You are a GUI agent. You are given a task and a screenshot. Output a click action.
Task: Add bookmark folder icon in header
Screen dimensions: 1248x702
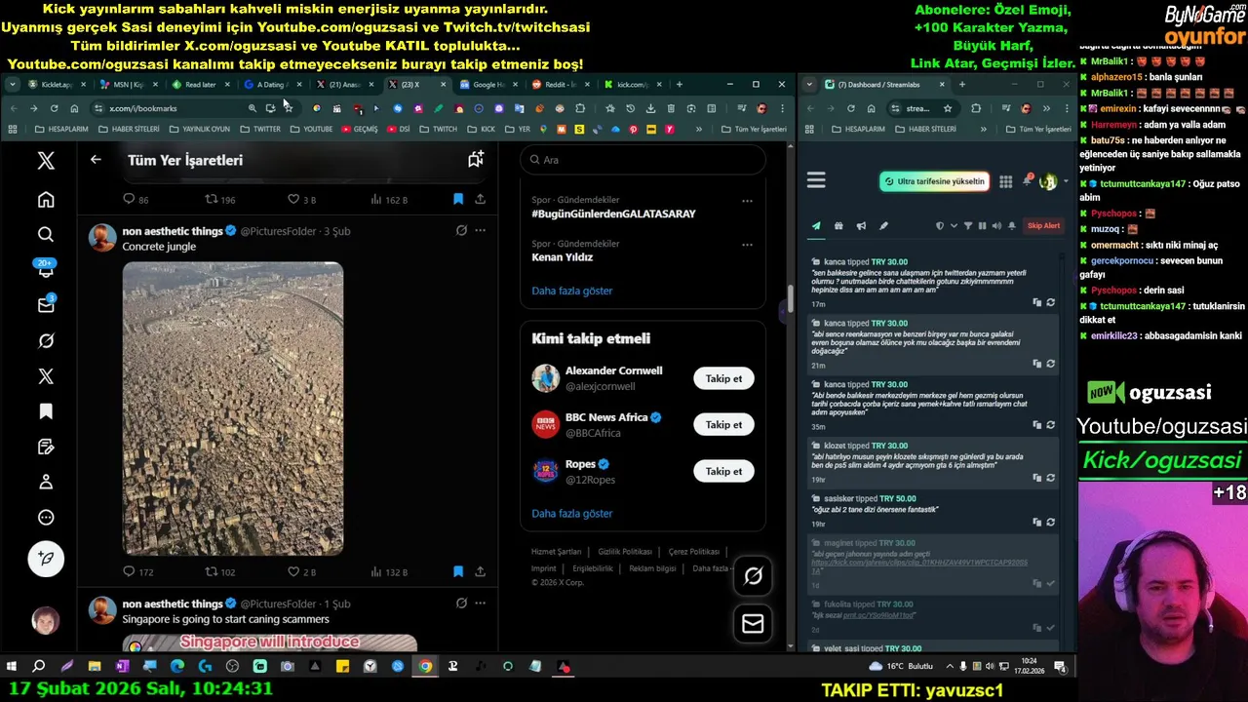(476, 160)
